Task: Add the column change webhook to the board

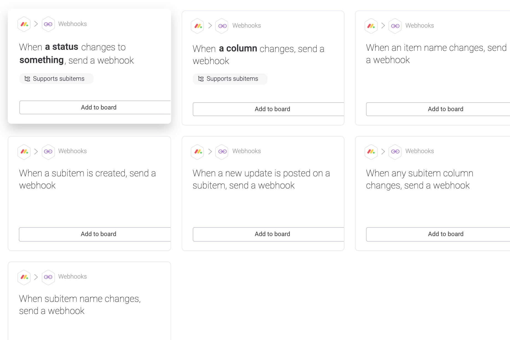Action: 272,109
